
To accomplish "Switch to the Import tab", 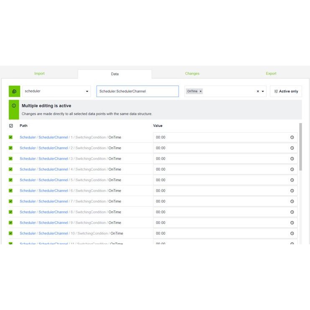I will pyautogui.click(x=39, y=74).
